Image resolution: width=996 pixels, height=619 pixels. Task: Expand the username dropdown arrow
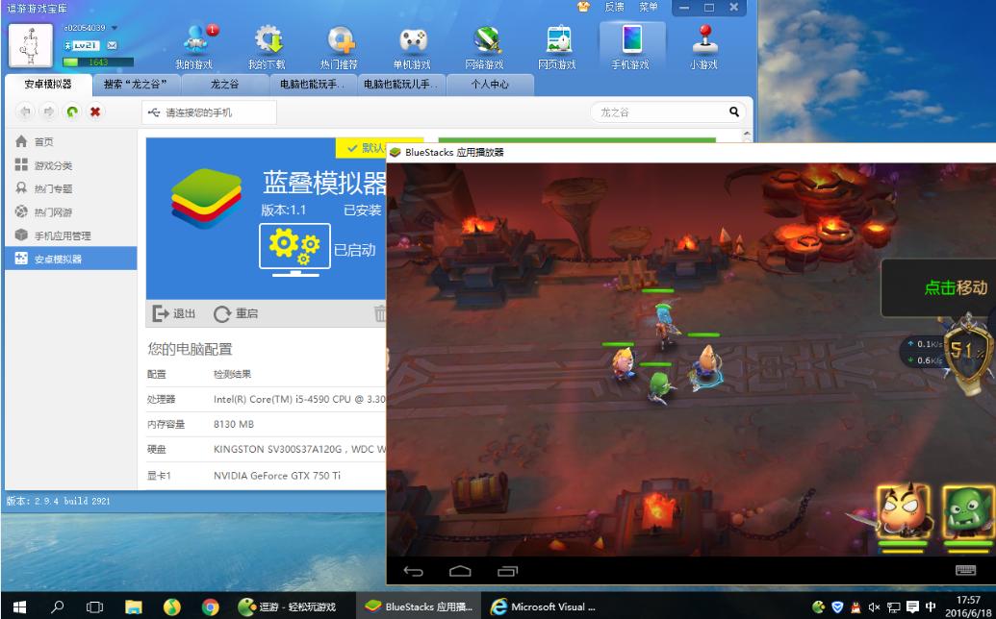point(115,28)
